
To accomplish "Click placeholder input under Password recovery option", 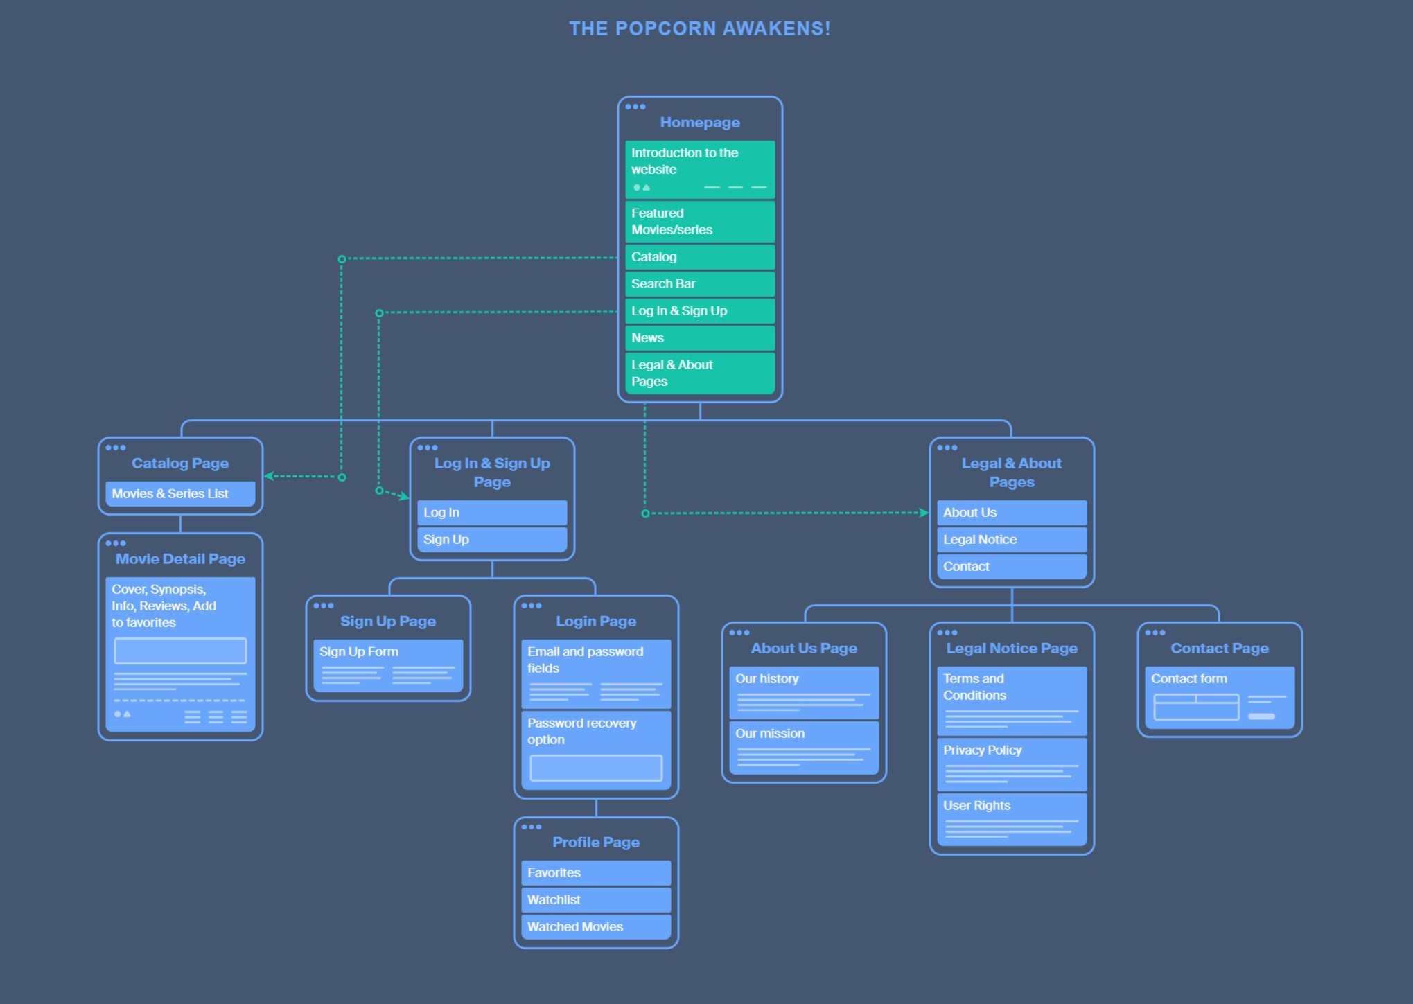I will [596, 768].
